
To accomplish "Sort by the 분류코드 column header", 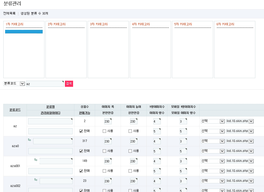I will pyautogui.click(x=15, y=110).
